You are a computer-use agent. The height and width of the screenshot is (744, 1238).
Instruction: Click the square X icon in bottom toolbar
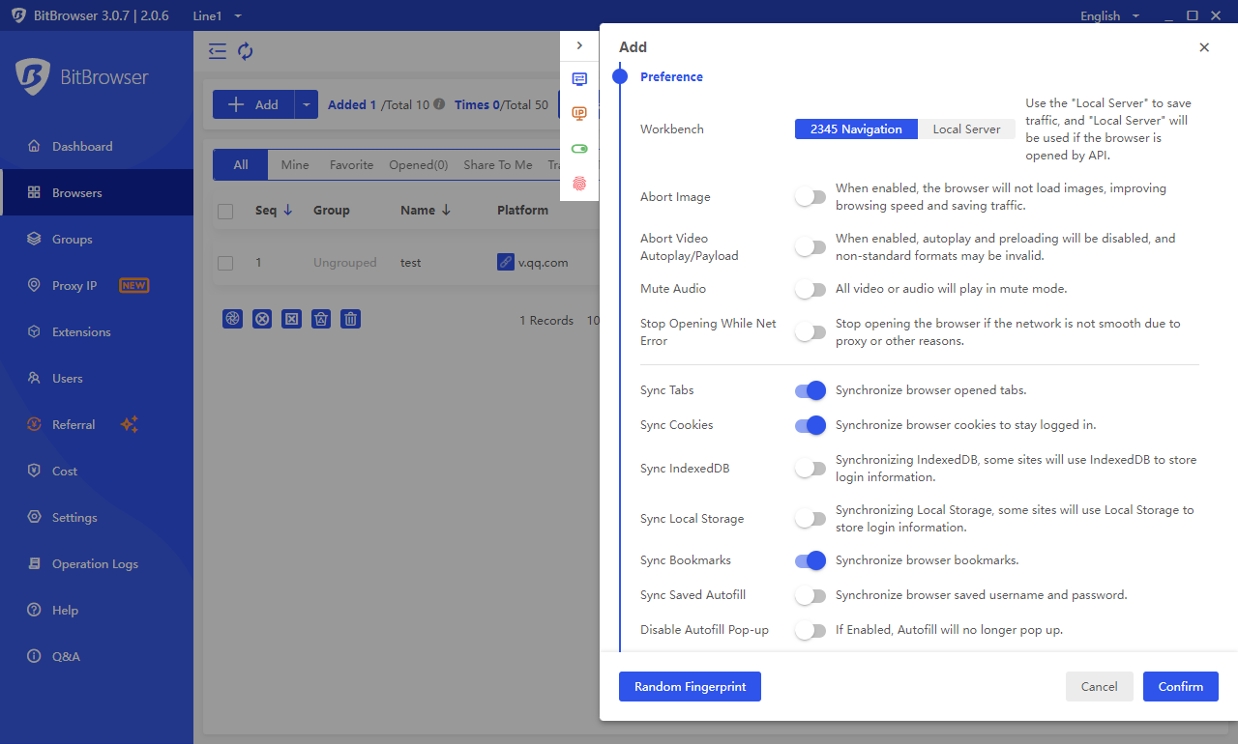click(x=291, y=319)
